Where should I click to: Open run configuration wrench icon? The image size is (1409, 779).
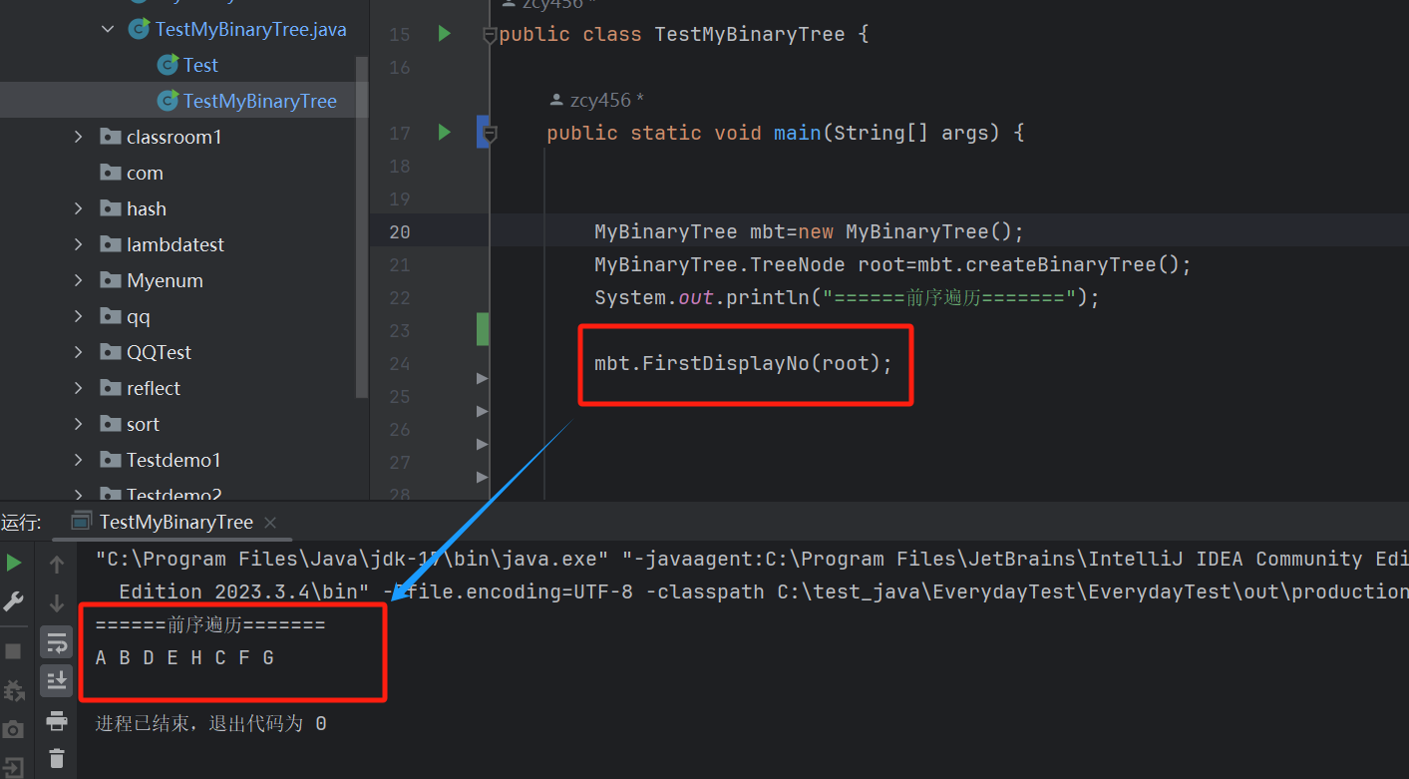click(x=14, y=601)
